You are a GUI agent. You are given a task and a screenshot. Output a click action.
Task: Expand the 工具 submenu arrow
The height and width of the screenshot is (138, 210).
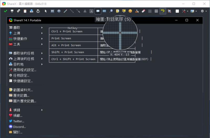[42, 44]
